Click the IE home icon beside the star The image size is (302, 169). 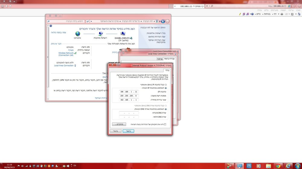click(x=10, y=6)
